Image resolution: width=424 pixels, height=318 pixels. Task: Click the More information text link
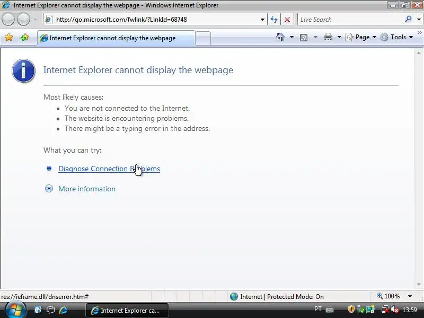point(87,189)
